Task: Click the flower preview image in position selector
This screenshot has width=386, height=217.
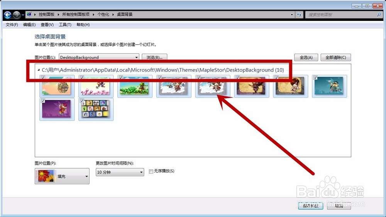Action: pyautogui.click(x=46, y=176)
